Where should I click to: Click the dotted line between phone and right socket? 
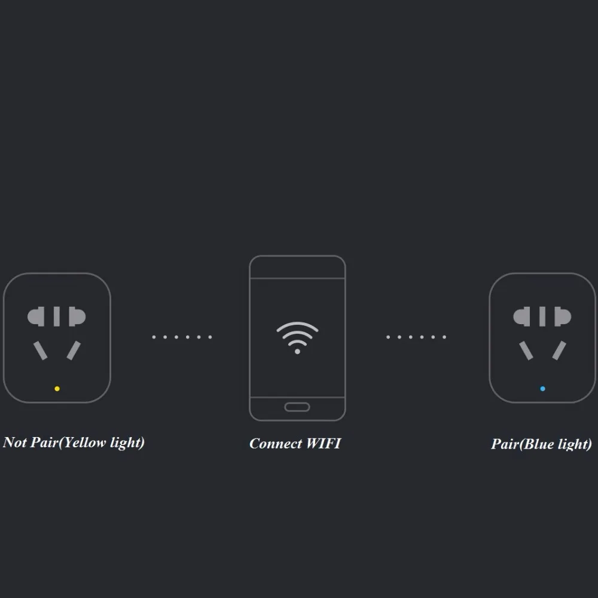[416, 337]
